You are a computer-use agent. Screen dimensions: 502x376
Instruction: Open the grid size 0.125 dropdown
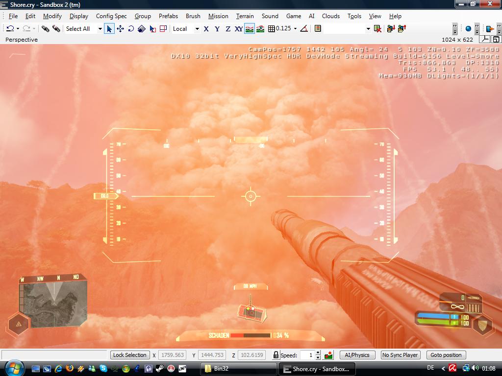tap(295, 29)
